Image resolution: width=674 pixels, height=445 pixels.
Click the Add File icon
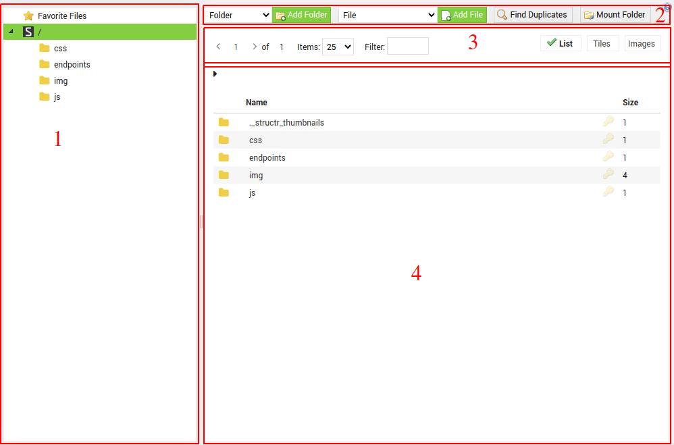[444, 14]
